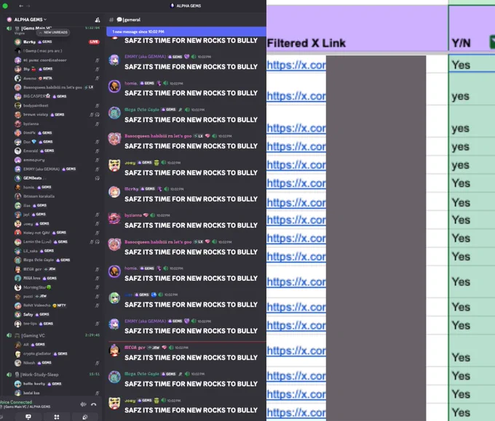Click the speaker icon of Gaming VC
The image size is (495, 421).
click(9, 335)
